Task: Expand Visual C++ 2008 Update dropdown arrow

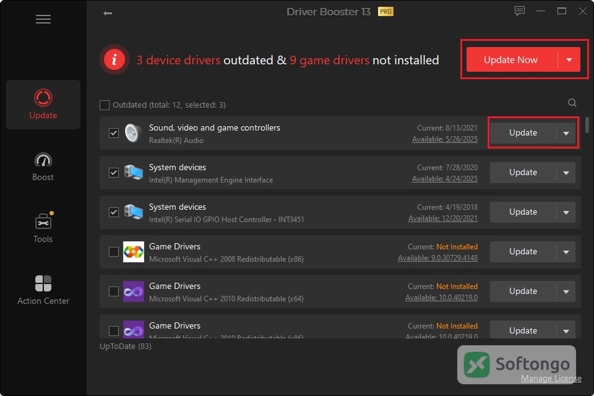Action: point(566,252)
